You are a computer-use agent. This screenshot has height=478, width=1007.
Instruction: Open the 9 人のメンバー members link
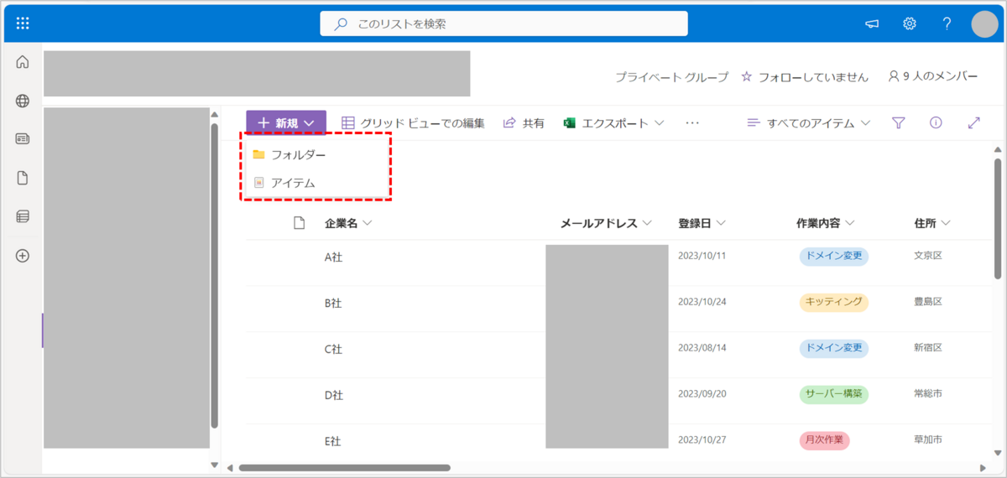pos(932,76)
